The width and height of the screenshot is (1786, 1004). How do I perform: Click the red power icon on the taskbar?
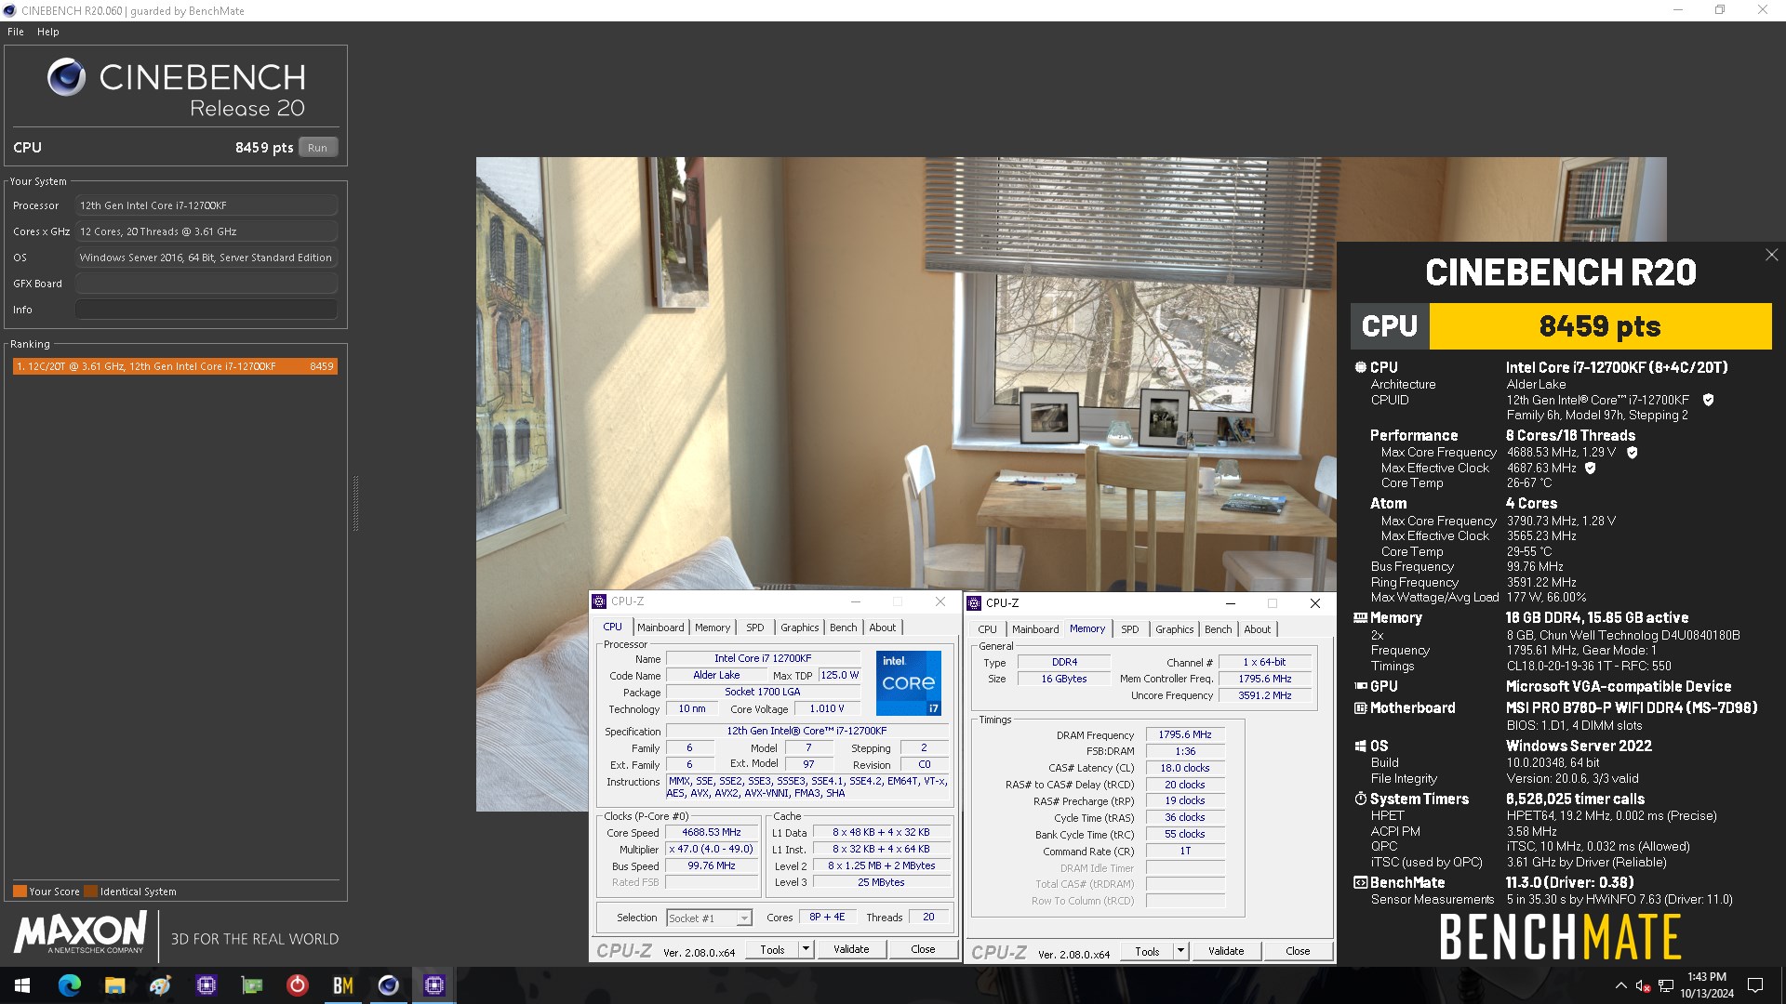pos(297,985)
